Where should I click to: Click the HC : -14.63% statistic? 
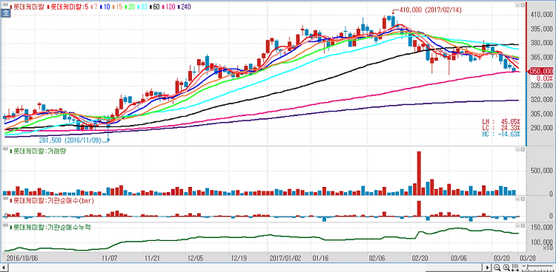(x=501, y=134)
